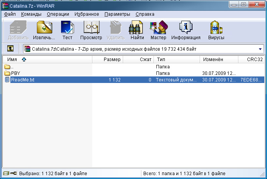
Task: Expand the archive path dropdown arrow
Action: pos(260,49)
